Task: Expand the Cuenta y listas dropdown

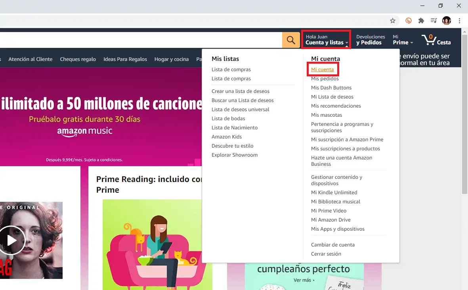Action: pos(327,40)
